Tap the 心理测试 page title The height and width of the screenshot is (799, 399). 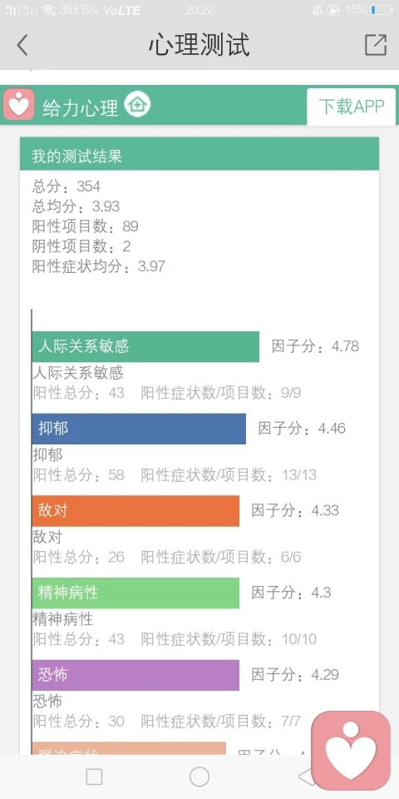[x=199, y=45]
